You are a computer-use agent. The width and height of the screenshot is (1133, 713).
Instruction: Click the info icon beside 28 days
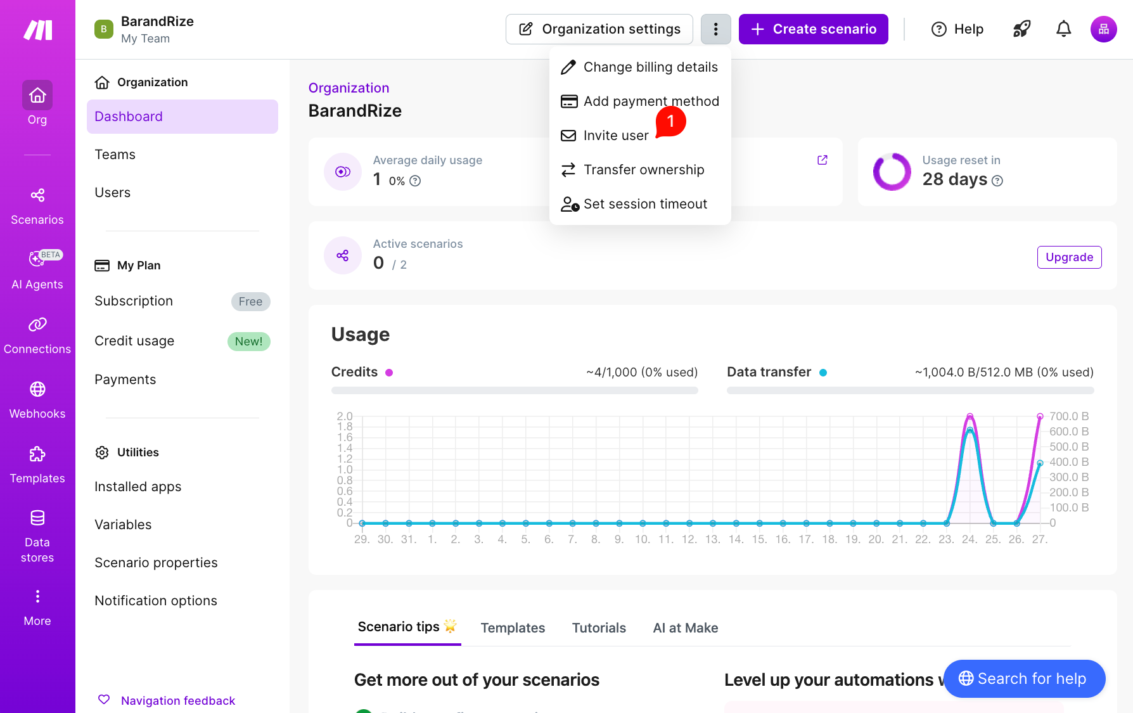pos(997,181)
